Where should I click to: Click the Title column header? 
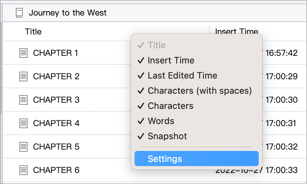[33, 32]
